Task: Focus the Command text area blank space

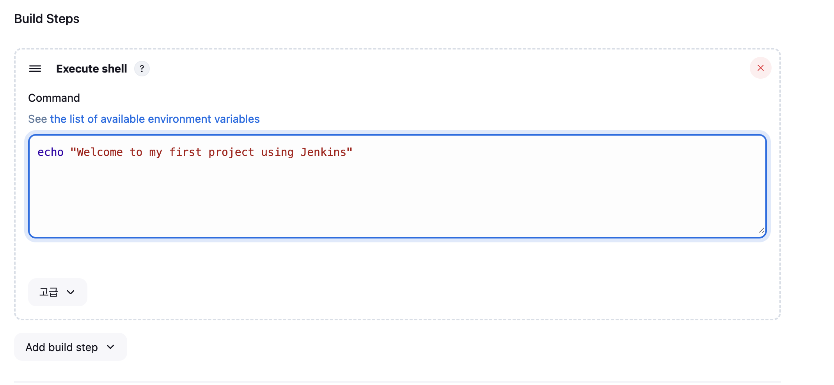Action: 397,195
